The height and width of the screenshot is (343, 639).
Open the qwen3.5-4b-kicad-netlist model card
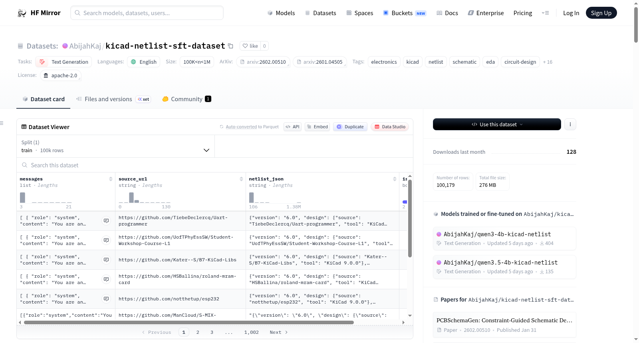pos(504,267)
